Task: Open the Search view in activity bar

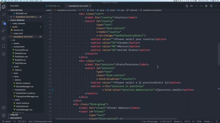Action: tap(4, 14)
